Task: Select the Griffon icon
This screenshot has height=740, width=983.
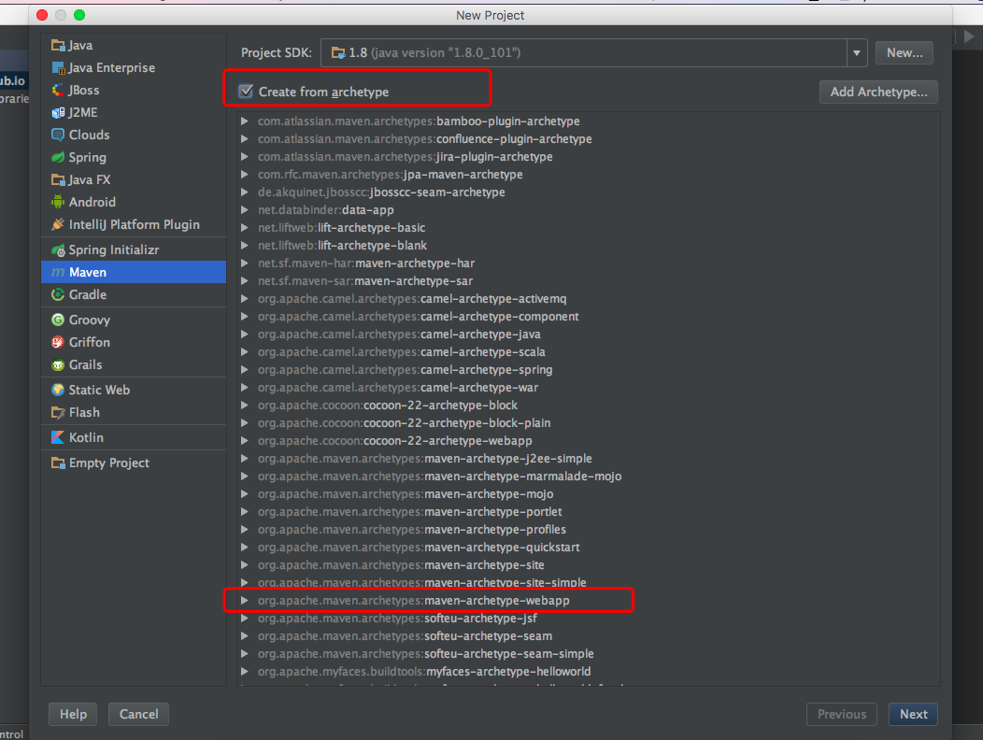Action: click(x=58, y=342)
